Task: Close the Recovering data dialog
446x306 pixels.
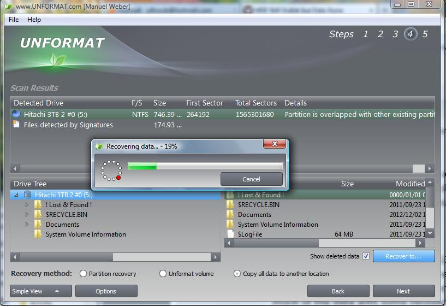Action: coord(275,144)
